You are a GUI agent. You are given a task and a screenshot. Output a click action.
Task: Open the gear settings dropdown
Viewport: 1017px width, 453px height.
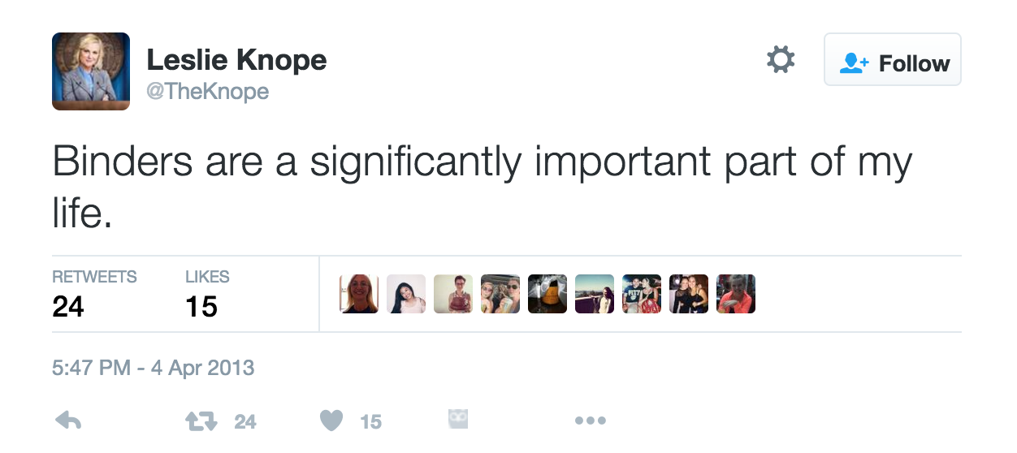point(781,60)
